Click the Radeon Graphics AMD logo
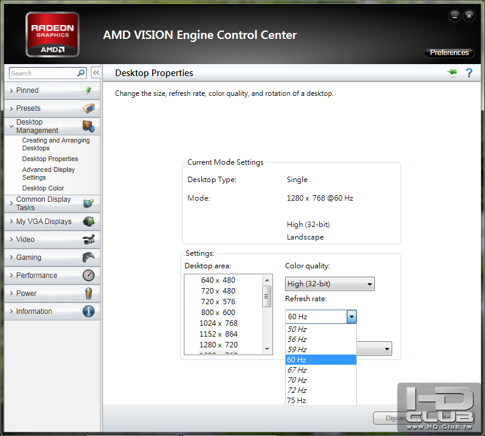The height and width of the screenshot is (436, 485). [x=52, y=34]
